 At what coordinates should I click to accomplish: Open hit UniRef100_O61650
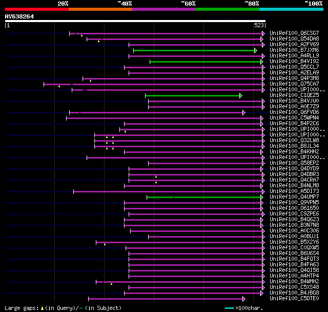click(x=294, y=208)
